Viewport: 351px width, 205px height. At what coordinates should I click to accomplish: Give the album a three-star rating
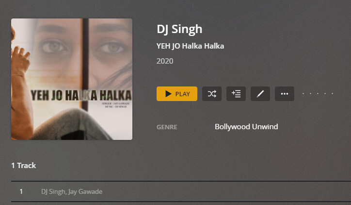tap(318, 94)
